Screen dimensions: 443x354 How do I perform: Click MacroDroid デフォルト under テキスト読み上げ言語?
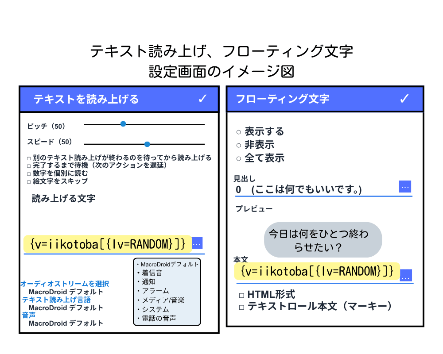coord(66,308)
